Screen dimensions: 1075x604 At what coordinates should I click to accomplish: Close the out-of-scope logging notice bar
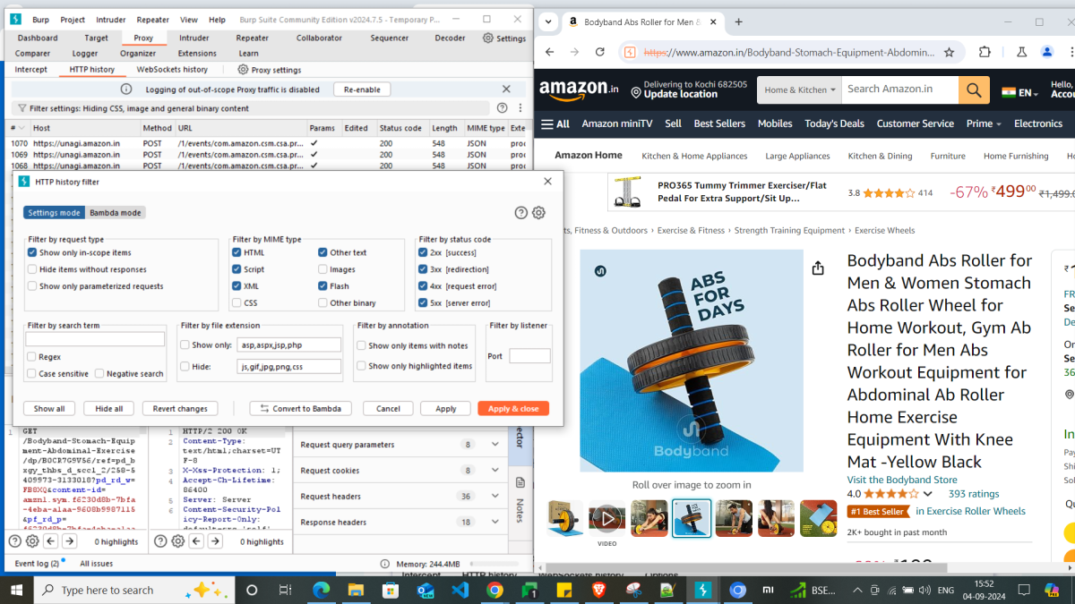506,89
